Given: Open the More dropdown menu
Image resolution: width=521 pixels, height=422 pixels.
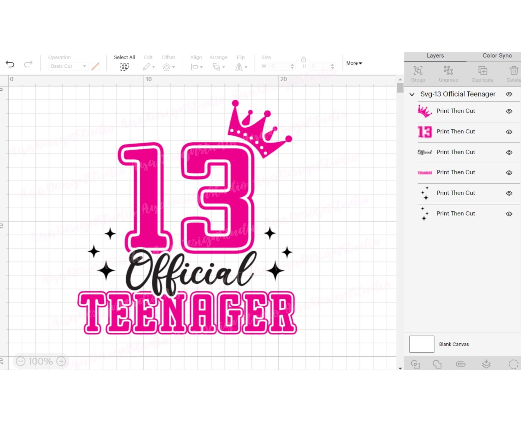Looking at the screenshot, I should click(x=354, y=63).
